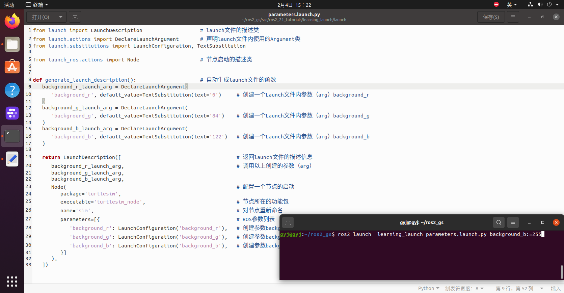Open the gedit hamburger menu
This screenshot has width=564, height=293.
pos(513,17)
